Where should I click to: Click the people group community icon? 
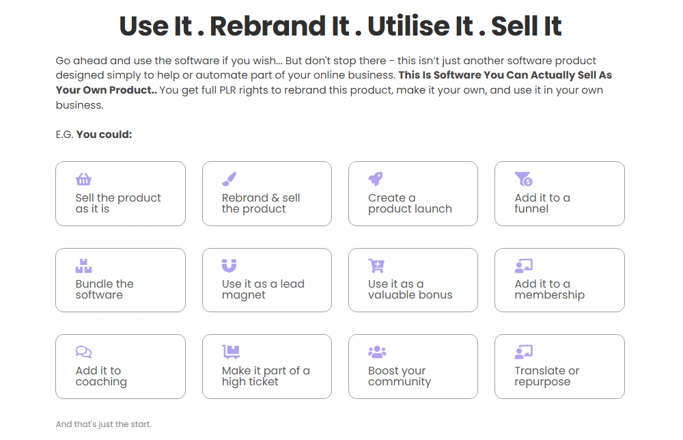(377, 352)
